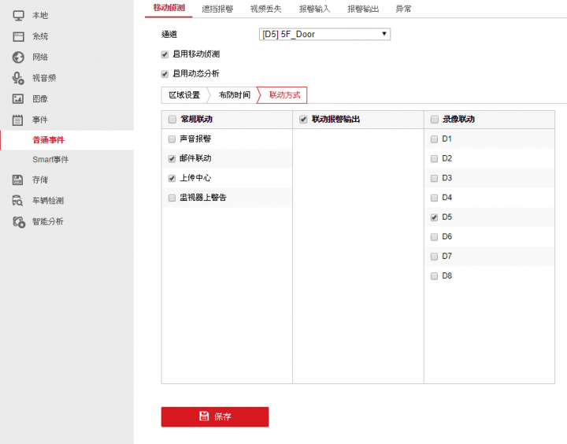Click the disk icon on 保存 button
The width and height of the screenshot is (567, 444).
(204, 416)
